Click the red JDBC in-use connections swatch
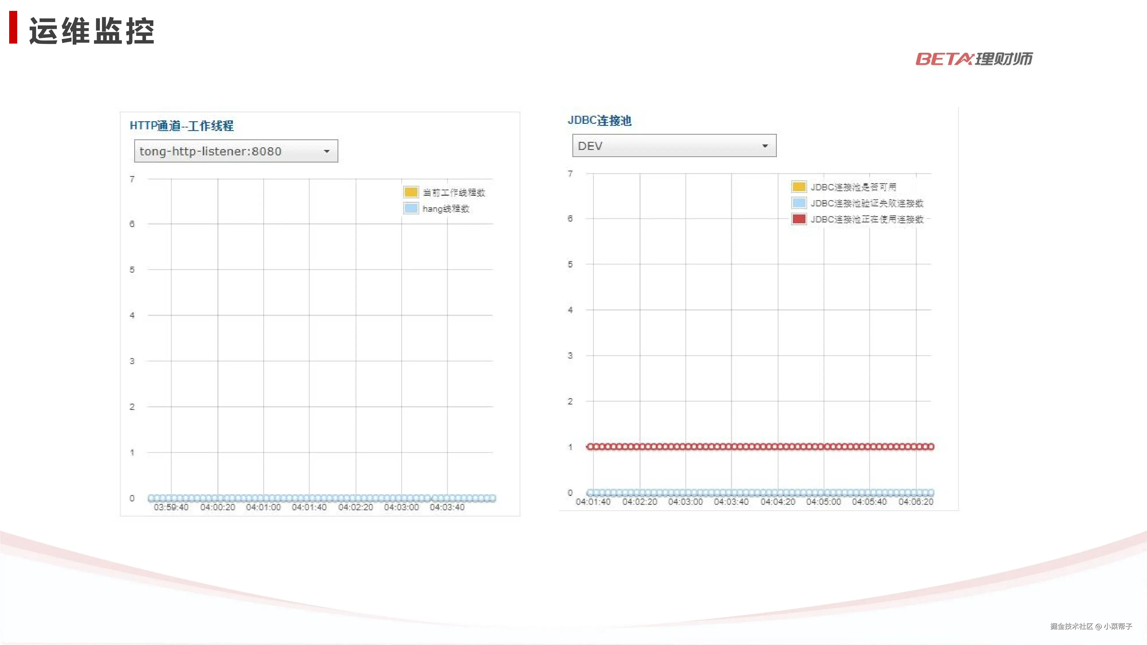The height and width of the screenshot is (645, 1147). tap(799, 219)
